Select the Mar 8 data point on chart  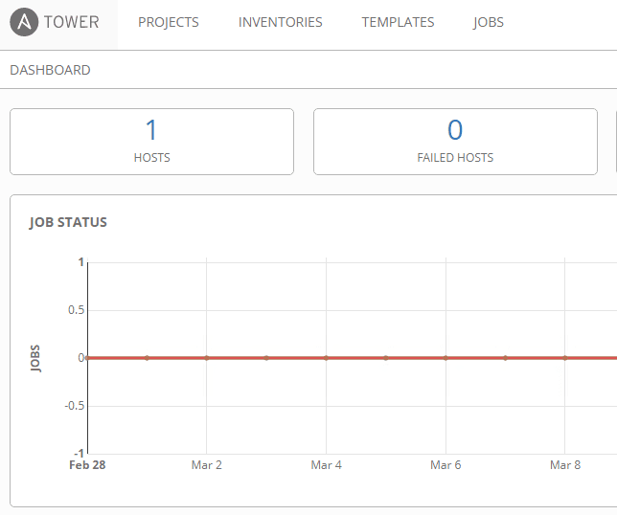click(x=565, y=358)
